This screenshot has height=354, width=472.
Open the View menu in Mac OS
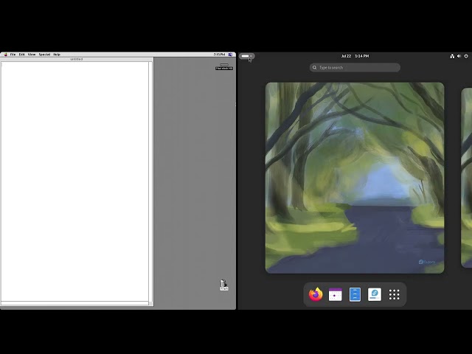coord(32,55)
